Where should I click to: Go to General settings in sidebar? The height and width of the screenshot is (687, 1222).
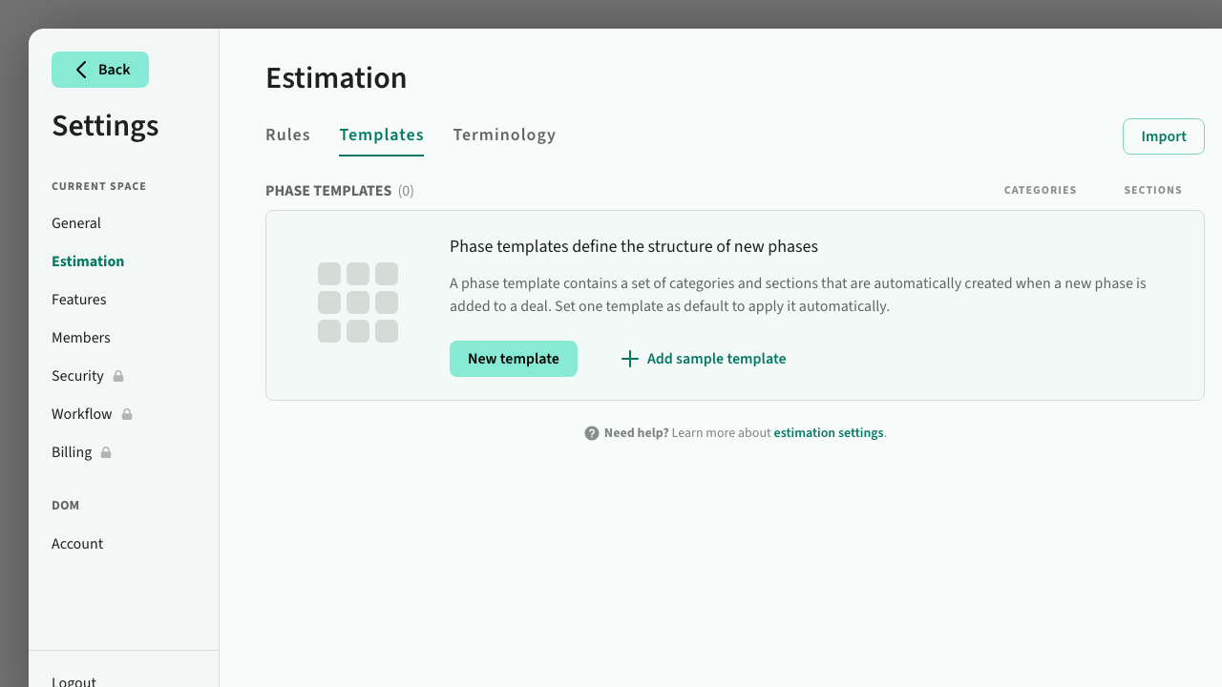click(76, 223)
